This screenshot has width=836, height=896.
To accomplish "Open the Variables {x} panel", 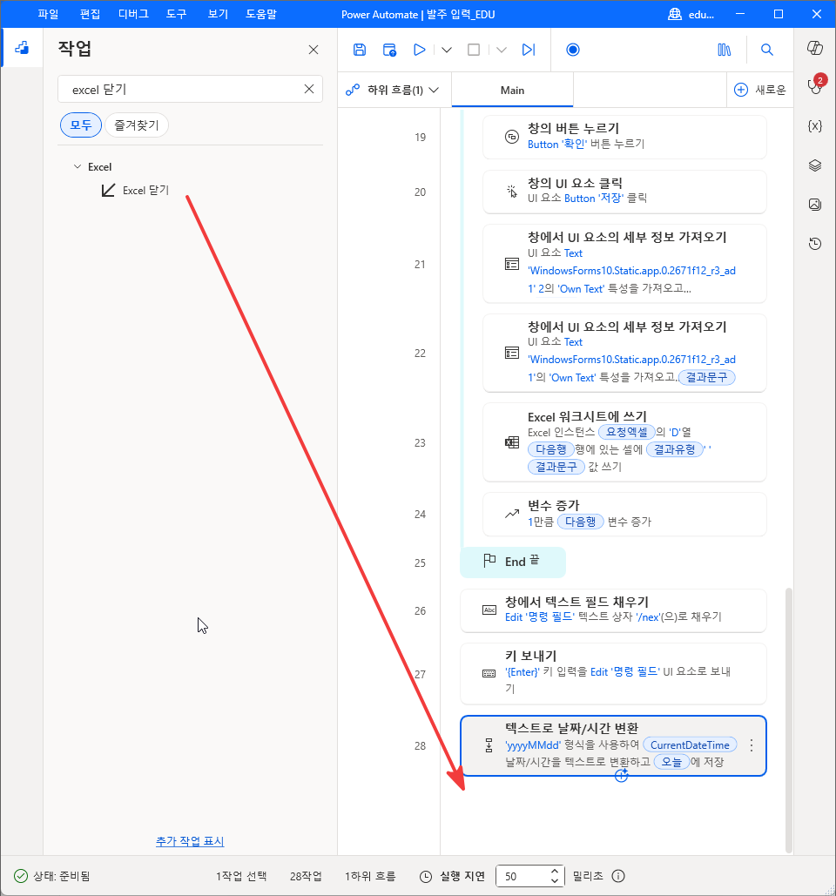I will pyautogui.click(x=815, y=125).
